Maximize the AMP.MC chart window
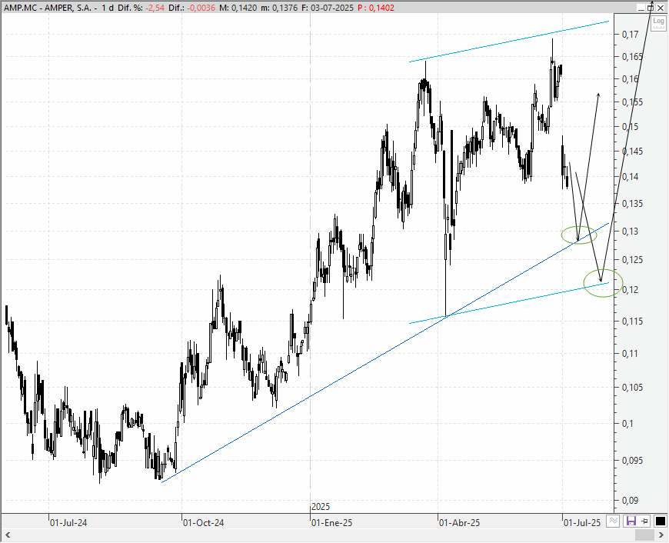Image resolution: width=669 pixels, height=543 pixels. 651,7
